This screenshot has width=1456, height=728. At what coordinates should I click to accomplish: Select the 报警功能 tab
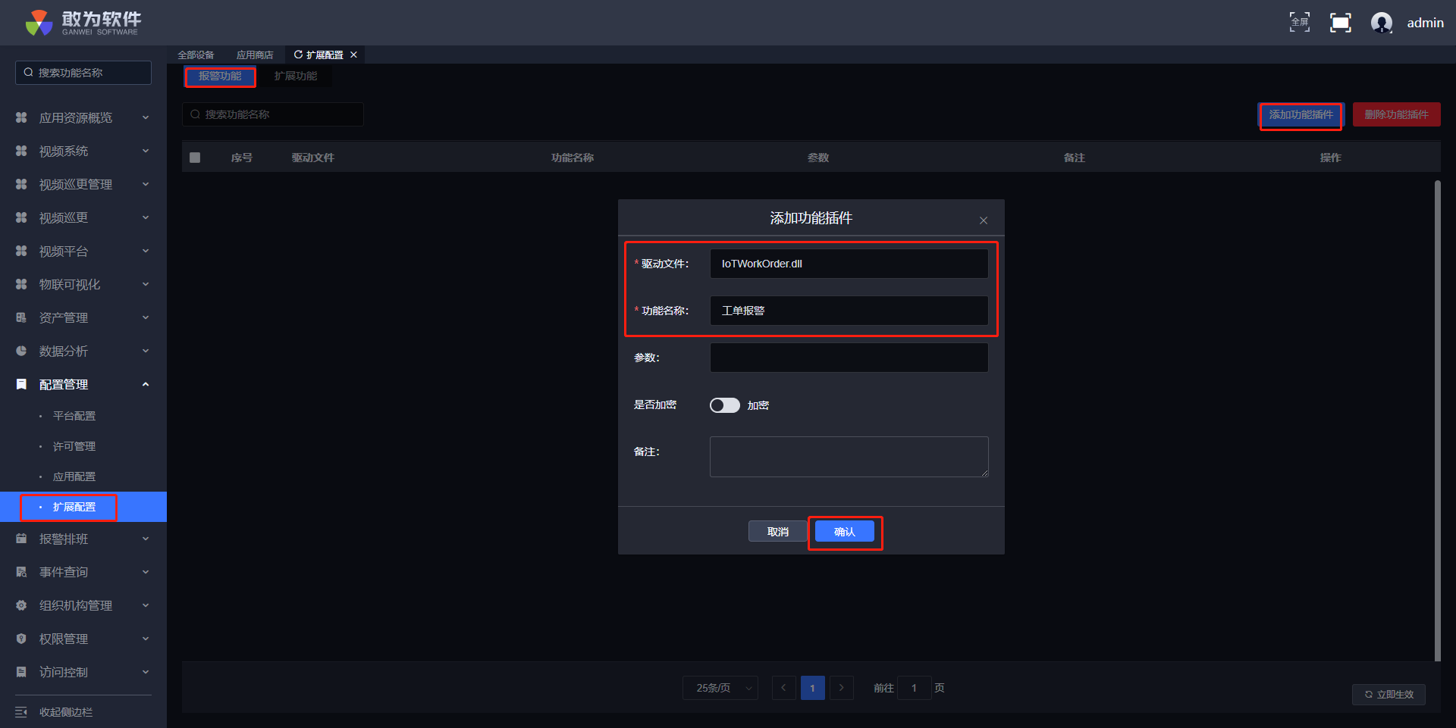click(220, 76)
